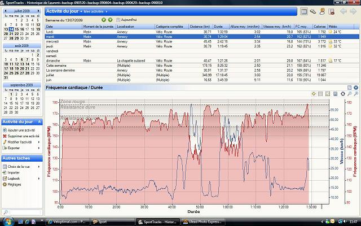Image resolution: width=361 pixels, height=226 pixels.
Task: Click the striped rows chart toolbar icon
Action: [x=320, y=94]
